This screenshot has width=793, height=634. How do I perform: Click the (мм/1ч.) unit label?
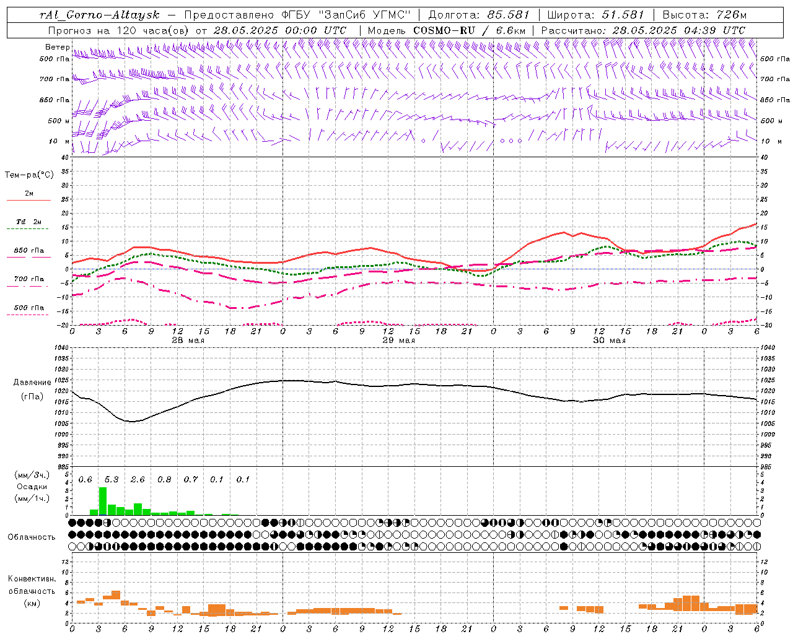pos(32,498)
